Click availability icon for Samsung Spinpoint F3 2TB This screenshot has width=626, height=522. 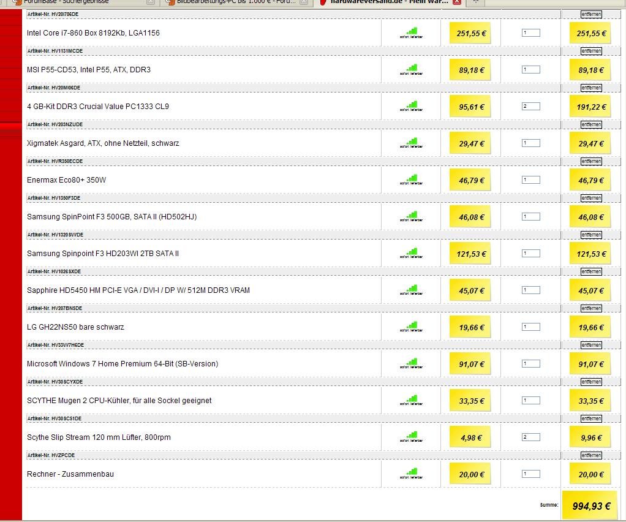[411, 253]
